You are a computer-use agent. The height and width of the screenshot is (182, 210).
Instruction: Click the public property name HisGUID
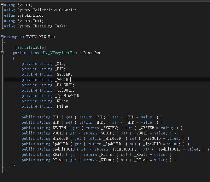(60, 139)
